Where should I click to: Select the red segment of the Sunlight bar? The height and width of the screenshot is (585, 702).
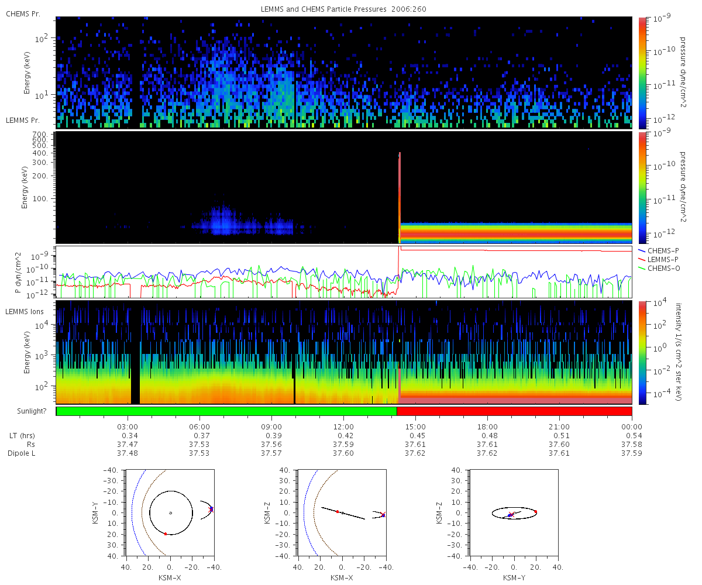[514, 411]
